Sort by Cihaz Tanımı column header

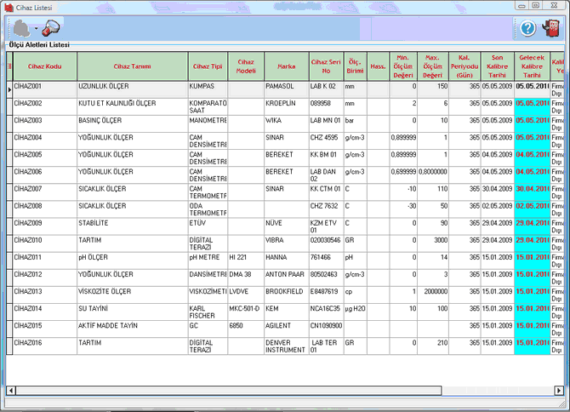(133, 66)
